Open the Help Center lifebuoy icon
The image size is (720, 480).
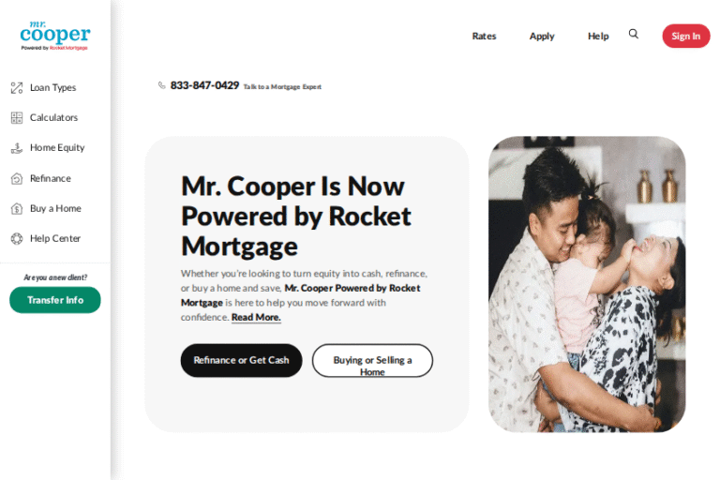[17, 238]
